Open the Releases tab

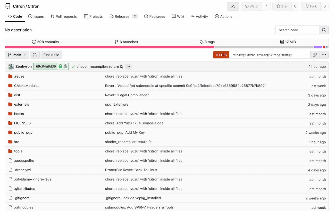(124, 16)
